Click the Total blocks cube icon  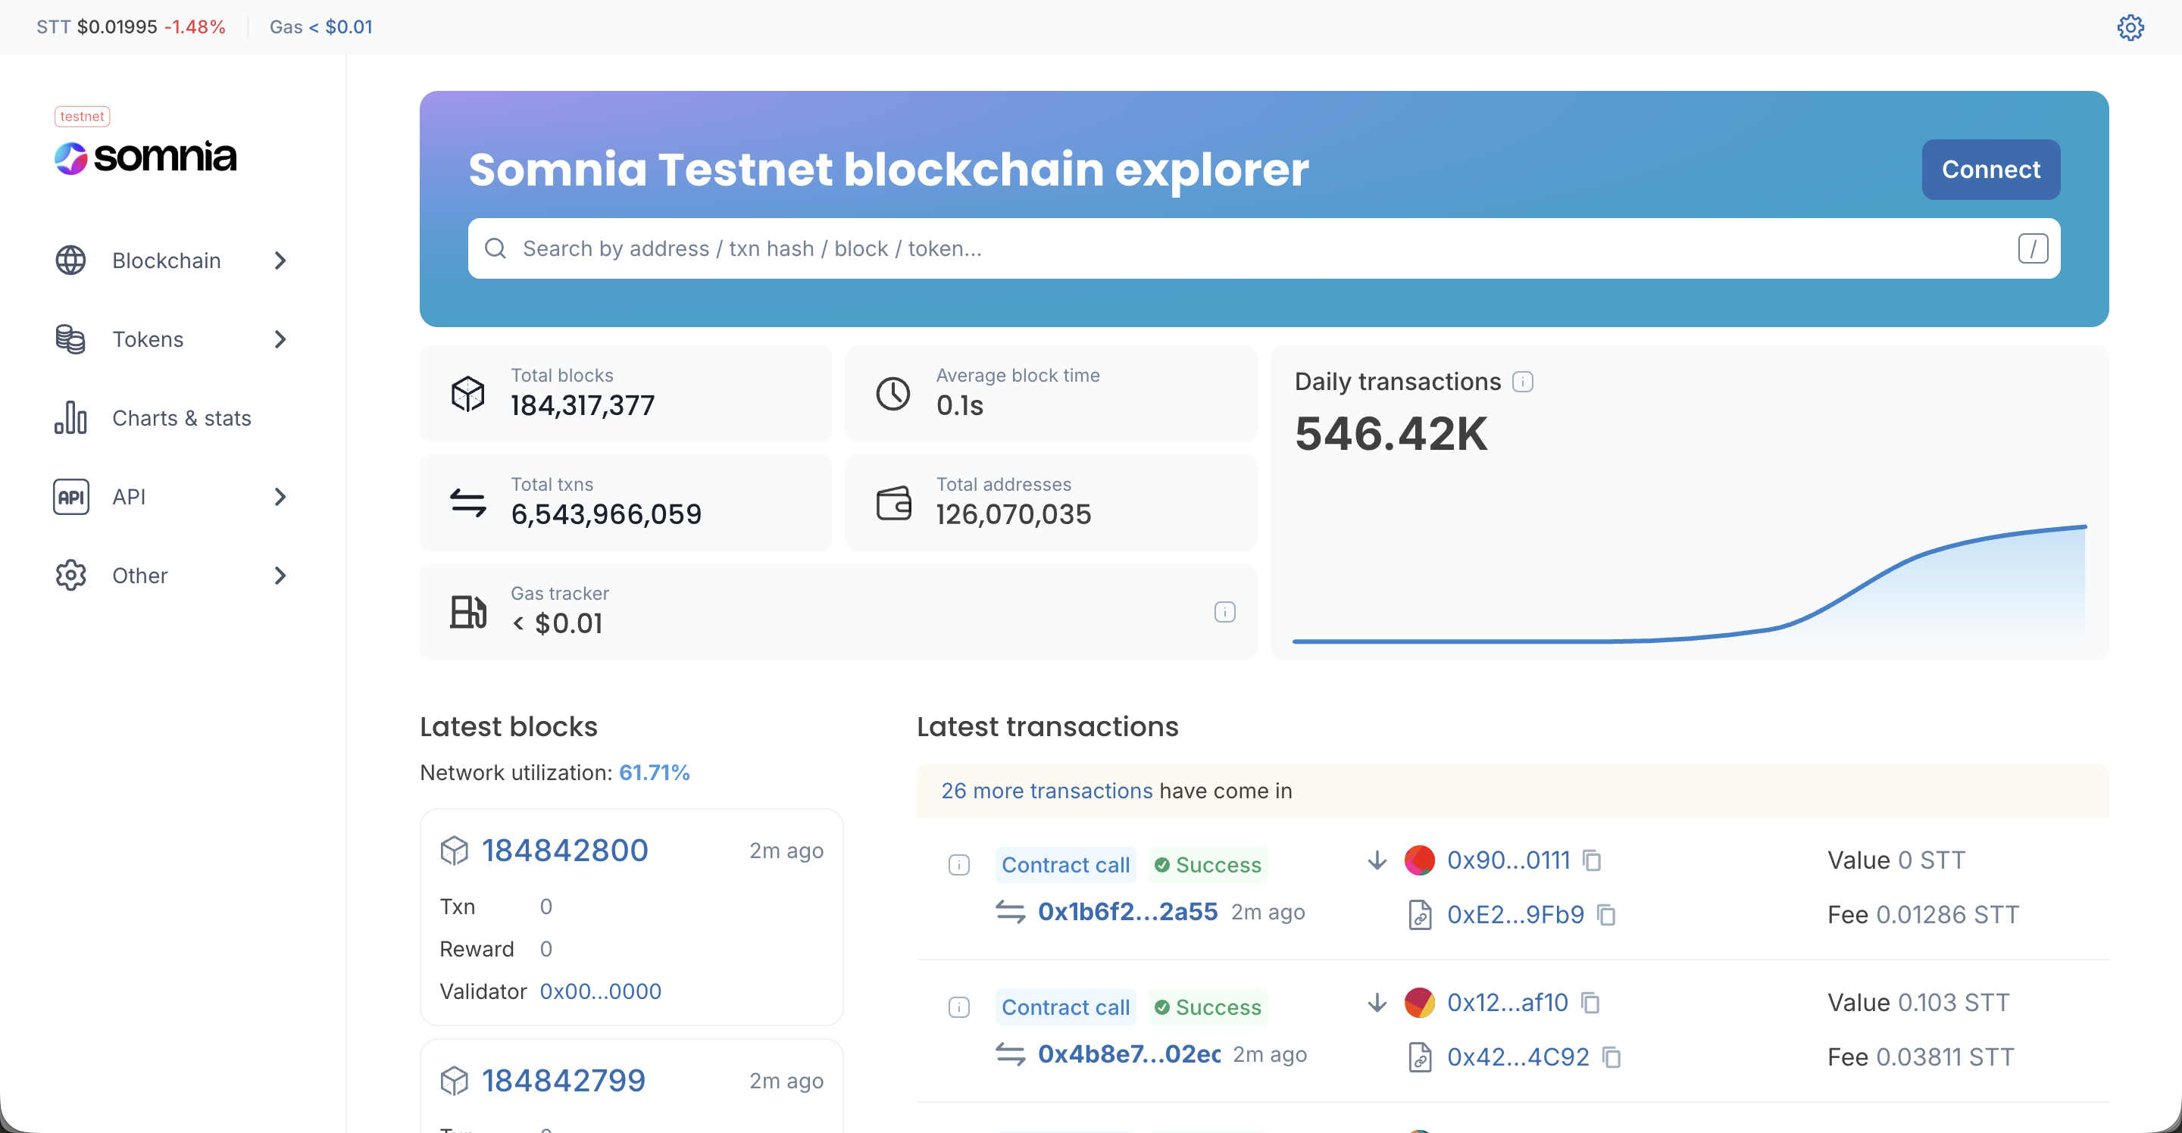467,394
